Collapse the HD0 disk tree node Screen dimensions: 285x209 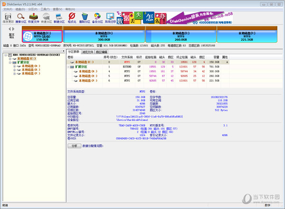tap(6, 55)
